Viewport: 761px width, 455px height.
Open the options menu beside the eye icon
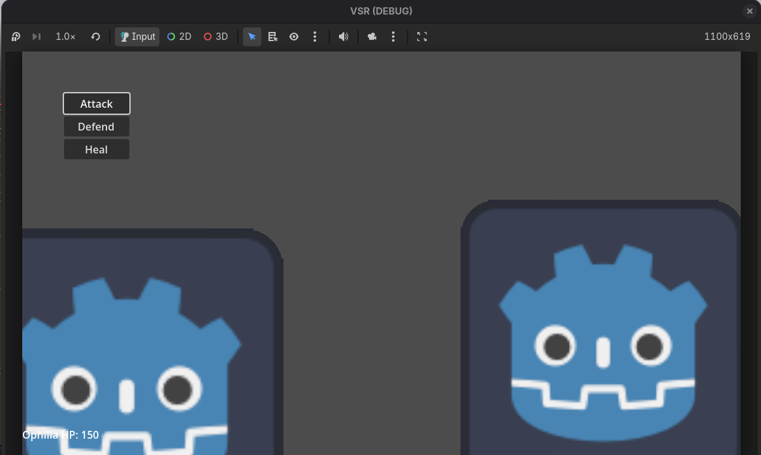(x=315, y=37)
